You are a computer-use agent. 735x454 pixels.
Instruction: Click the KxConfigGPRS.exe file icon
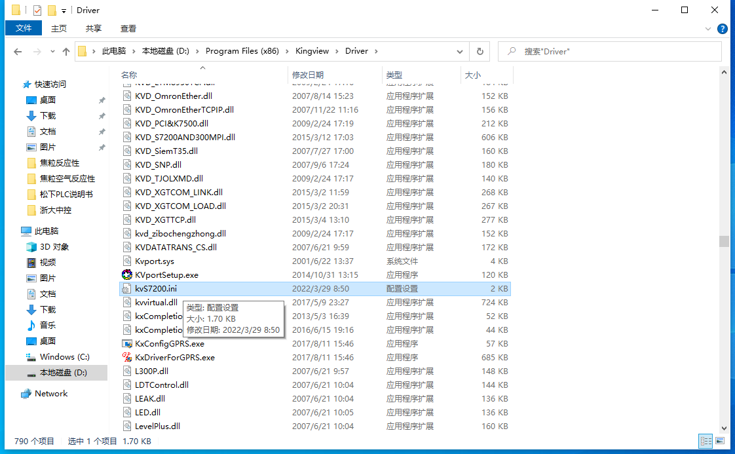tap(126, 344)
